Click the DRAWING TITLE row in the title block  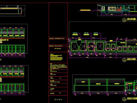(58, 46)
